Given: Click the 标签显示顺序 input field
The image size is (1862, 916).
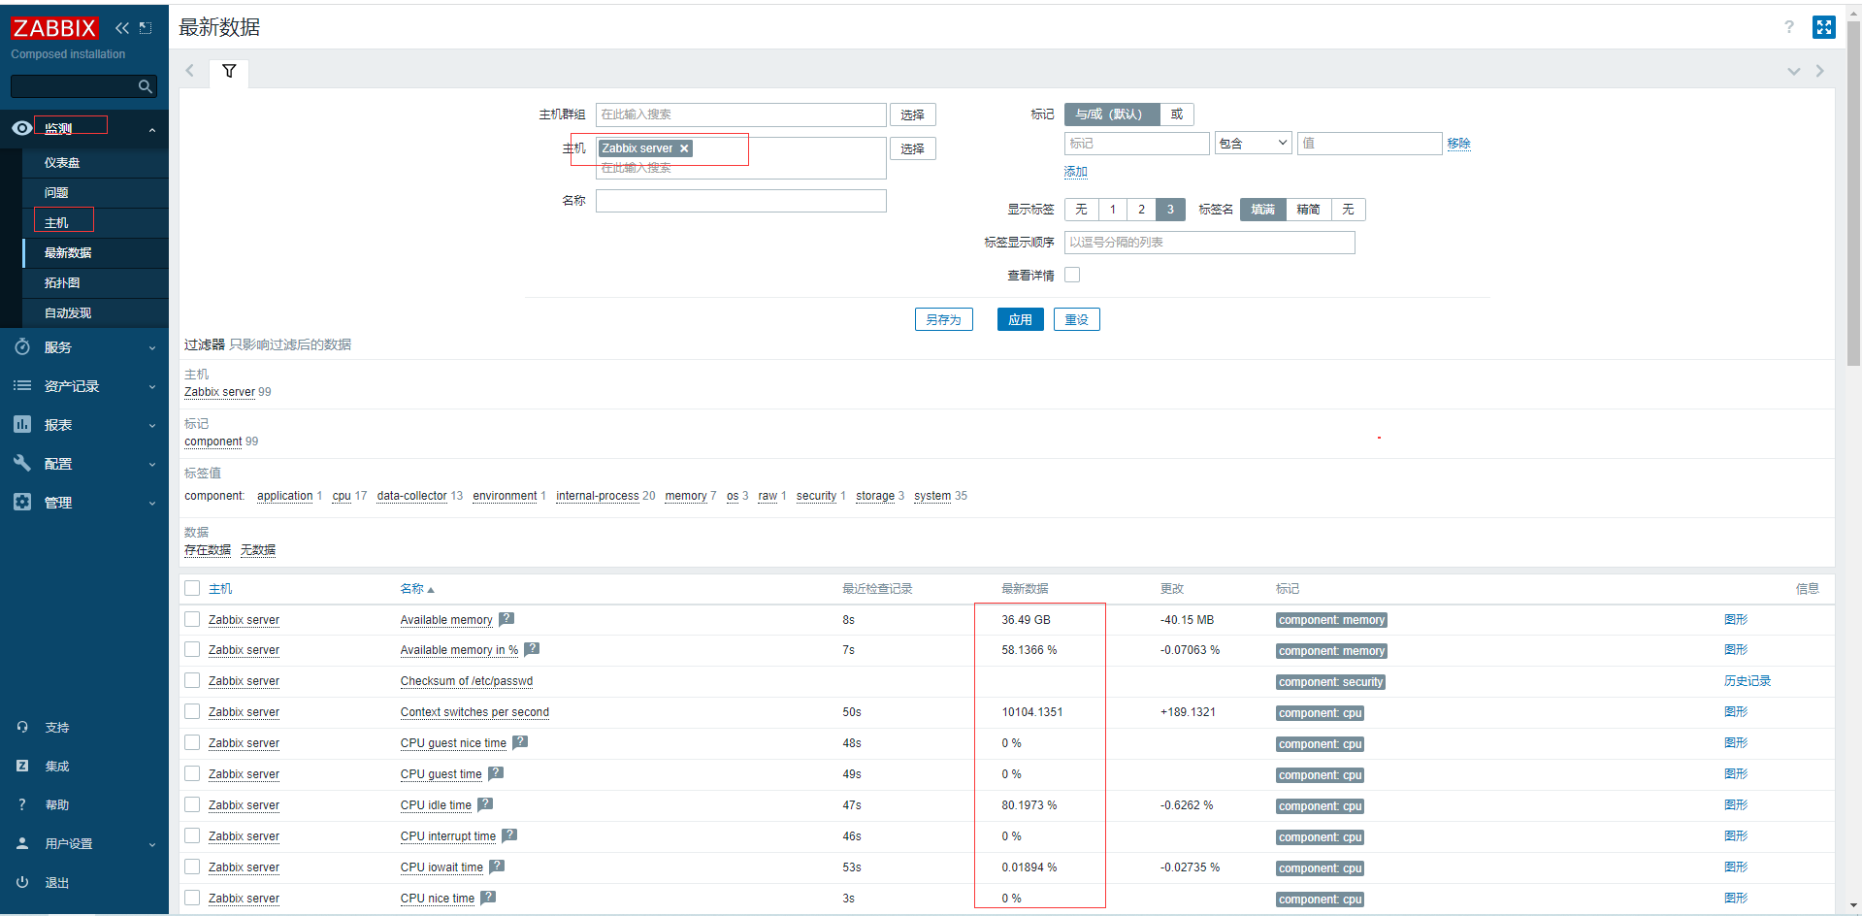Looking at the screenshot, I should coord(1209,243).
